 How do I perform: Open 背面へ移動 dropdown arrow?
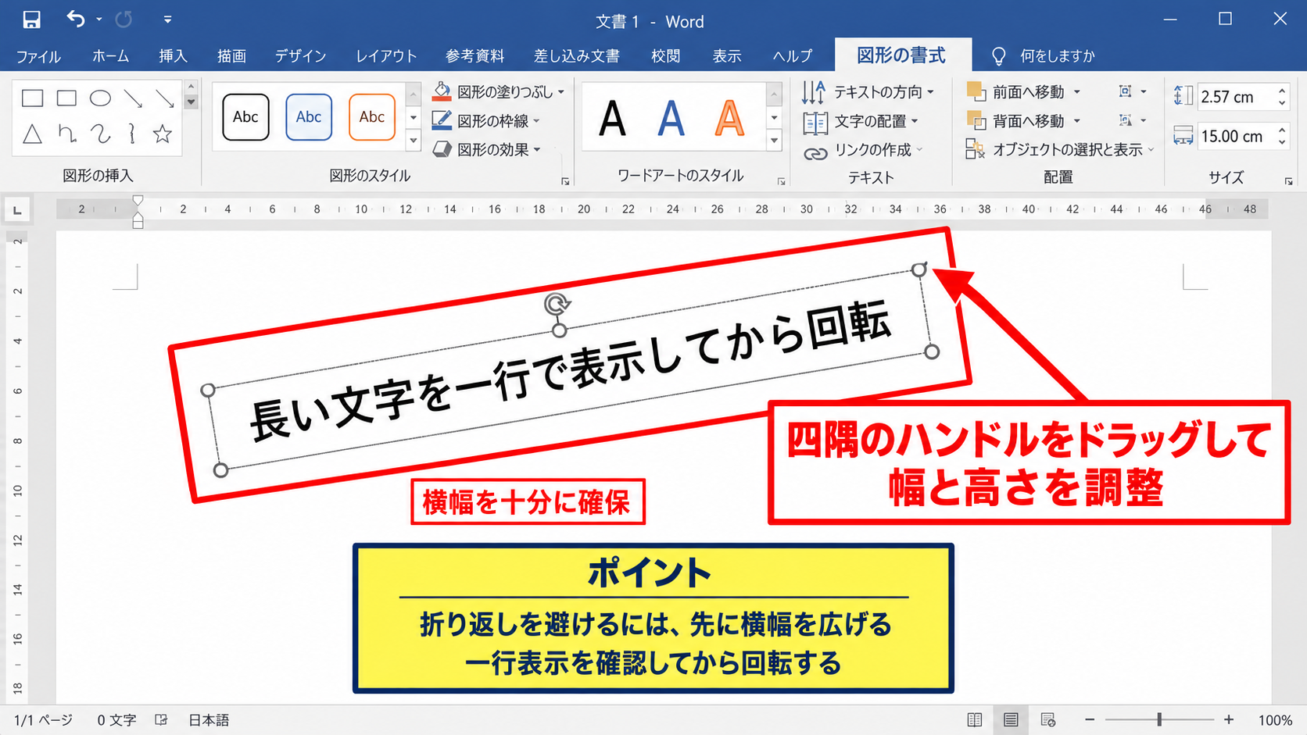[1077, 121]
